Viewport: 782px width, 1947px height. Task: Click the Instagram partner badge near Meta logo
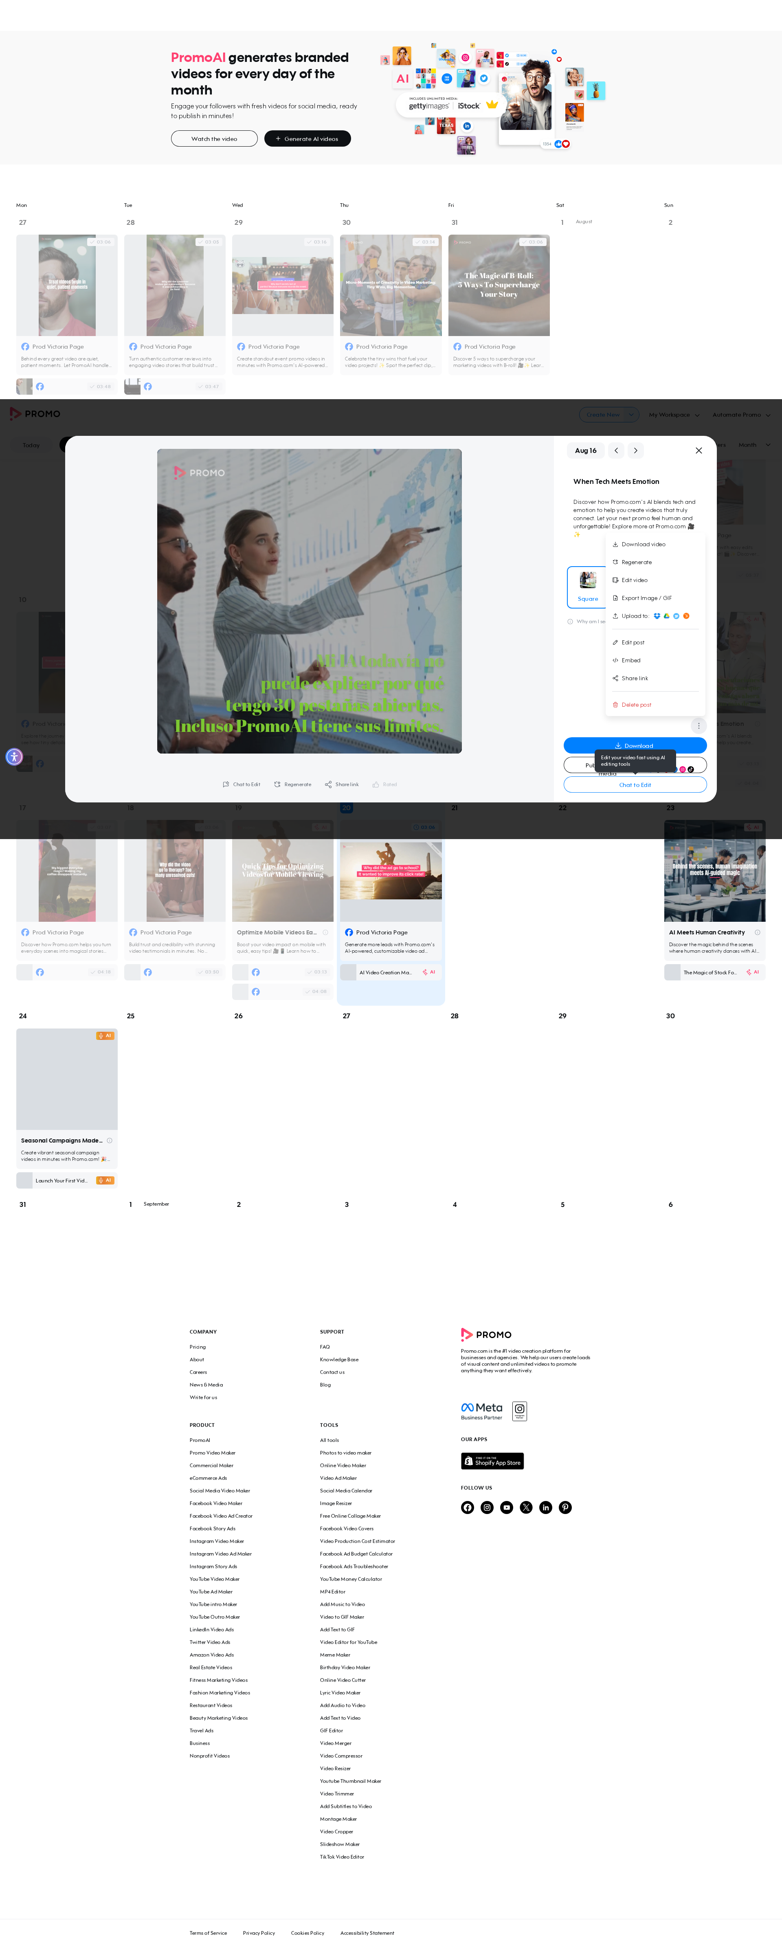[x=520, y=1411]
